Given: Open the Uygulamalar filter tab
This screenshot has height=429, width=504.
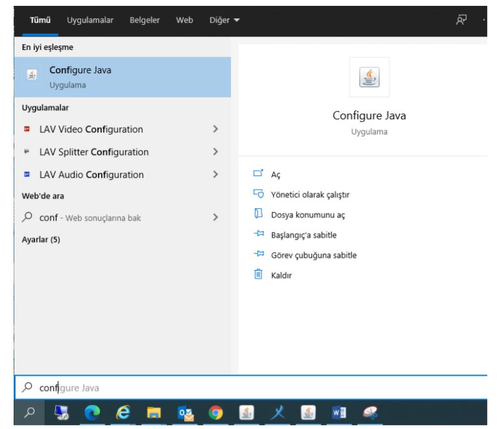Looking at the screenshot, I should coord(90,20).
